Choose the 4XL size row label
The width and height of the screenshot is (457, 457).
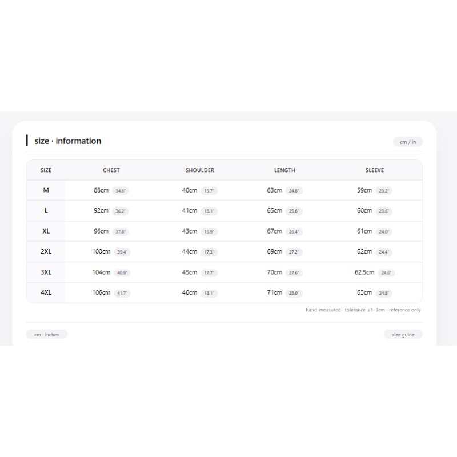pyautogui.click(x=46, y=292)
